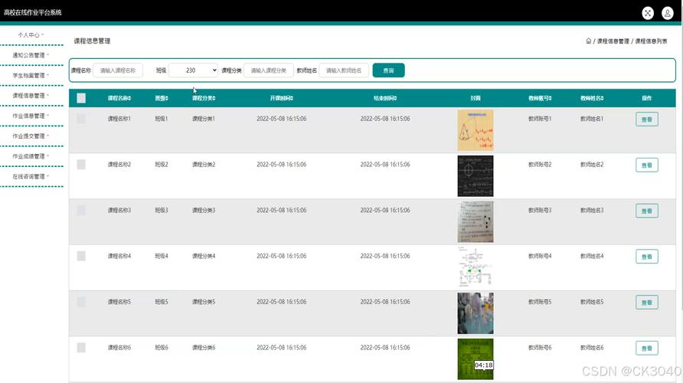Click 课程信息管理 breadcrumb link
This screenshot has width=683, height=383.
point(613,41)
